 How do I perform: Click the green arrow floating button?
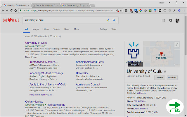[x=175, y=107]
